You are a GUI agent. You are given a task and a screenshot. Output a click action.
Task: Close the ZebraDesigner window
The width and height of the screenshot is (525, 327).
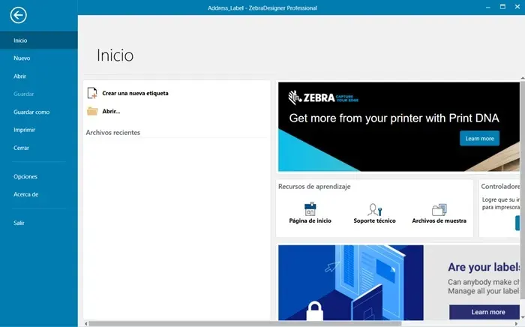point(517,7)
